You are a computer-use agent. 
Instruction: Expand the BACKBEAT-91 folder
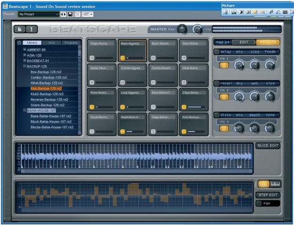tap(25, 60)
